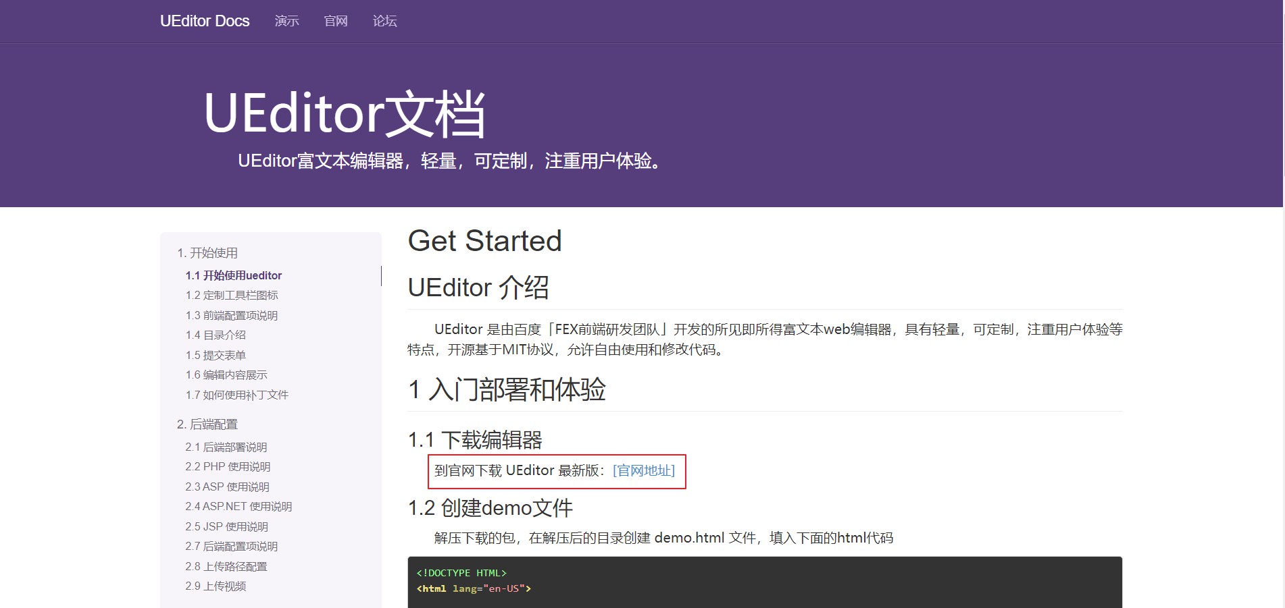Click the large UEditor文档 banner title

coord(345,113)
